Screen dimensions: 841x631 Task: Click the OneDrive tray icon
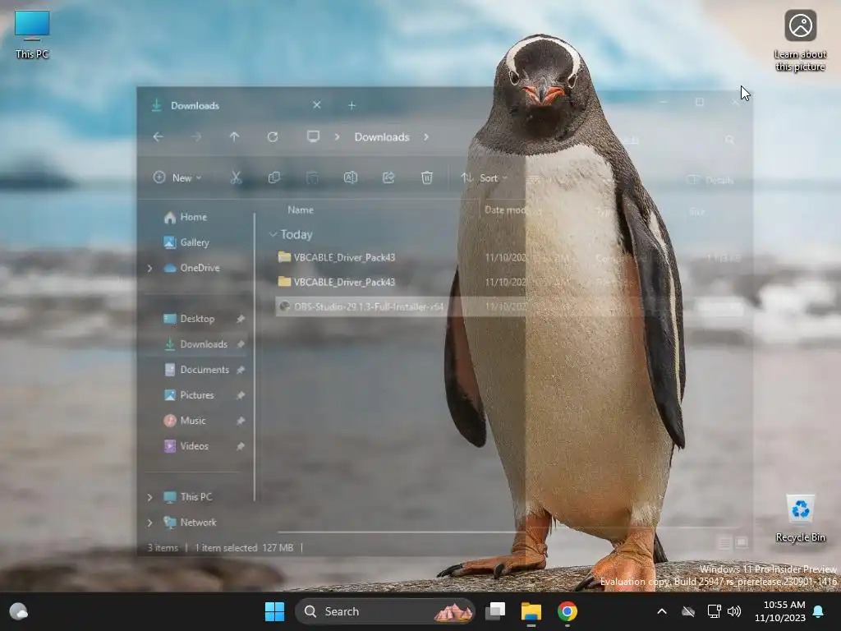tap(688, 611)
